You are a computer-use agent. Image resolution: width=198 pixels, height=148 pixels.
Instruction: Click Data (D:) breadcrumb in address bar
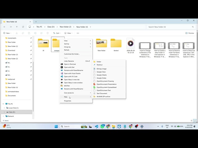(x=51, y=27)
